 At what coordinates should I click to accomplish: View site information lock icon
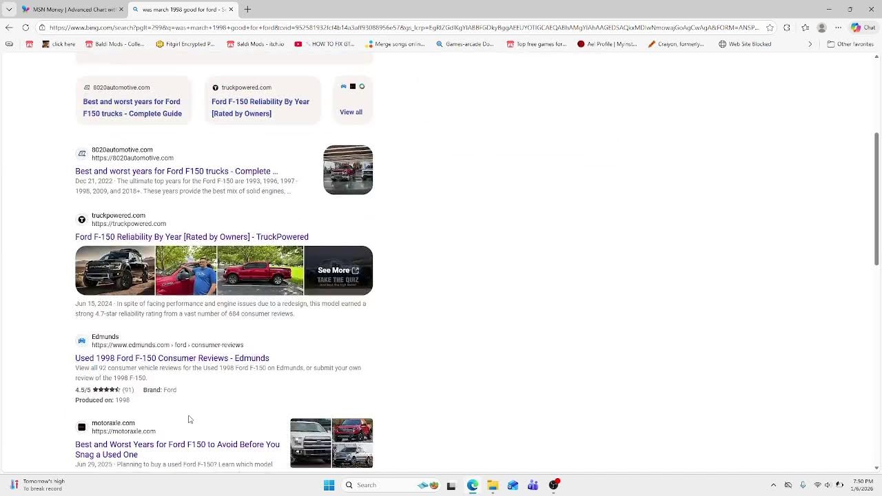coord(42,28)
